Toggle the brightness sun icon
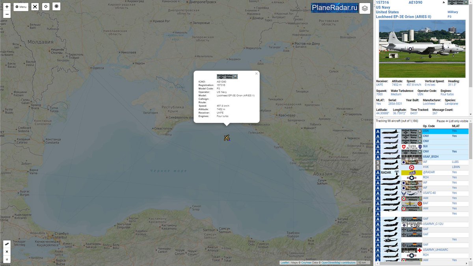 (x=56, y=7)
